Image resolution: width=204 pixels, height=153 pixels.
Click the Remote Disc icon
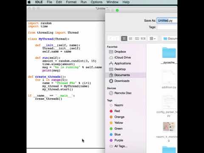111,93
